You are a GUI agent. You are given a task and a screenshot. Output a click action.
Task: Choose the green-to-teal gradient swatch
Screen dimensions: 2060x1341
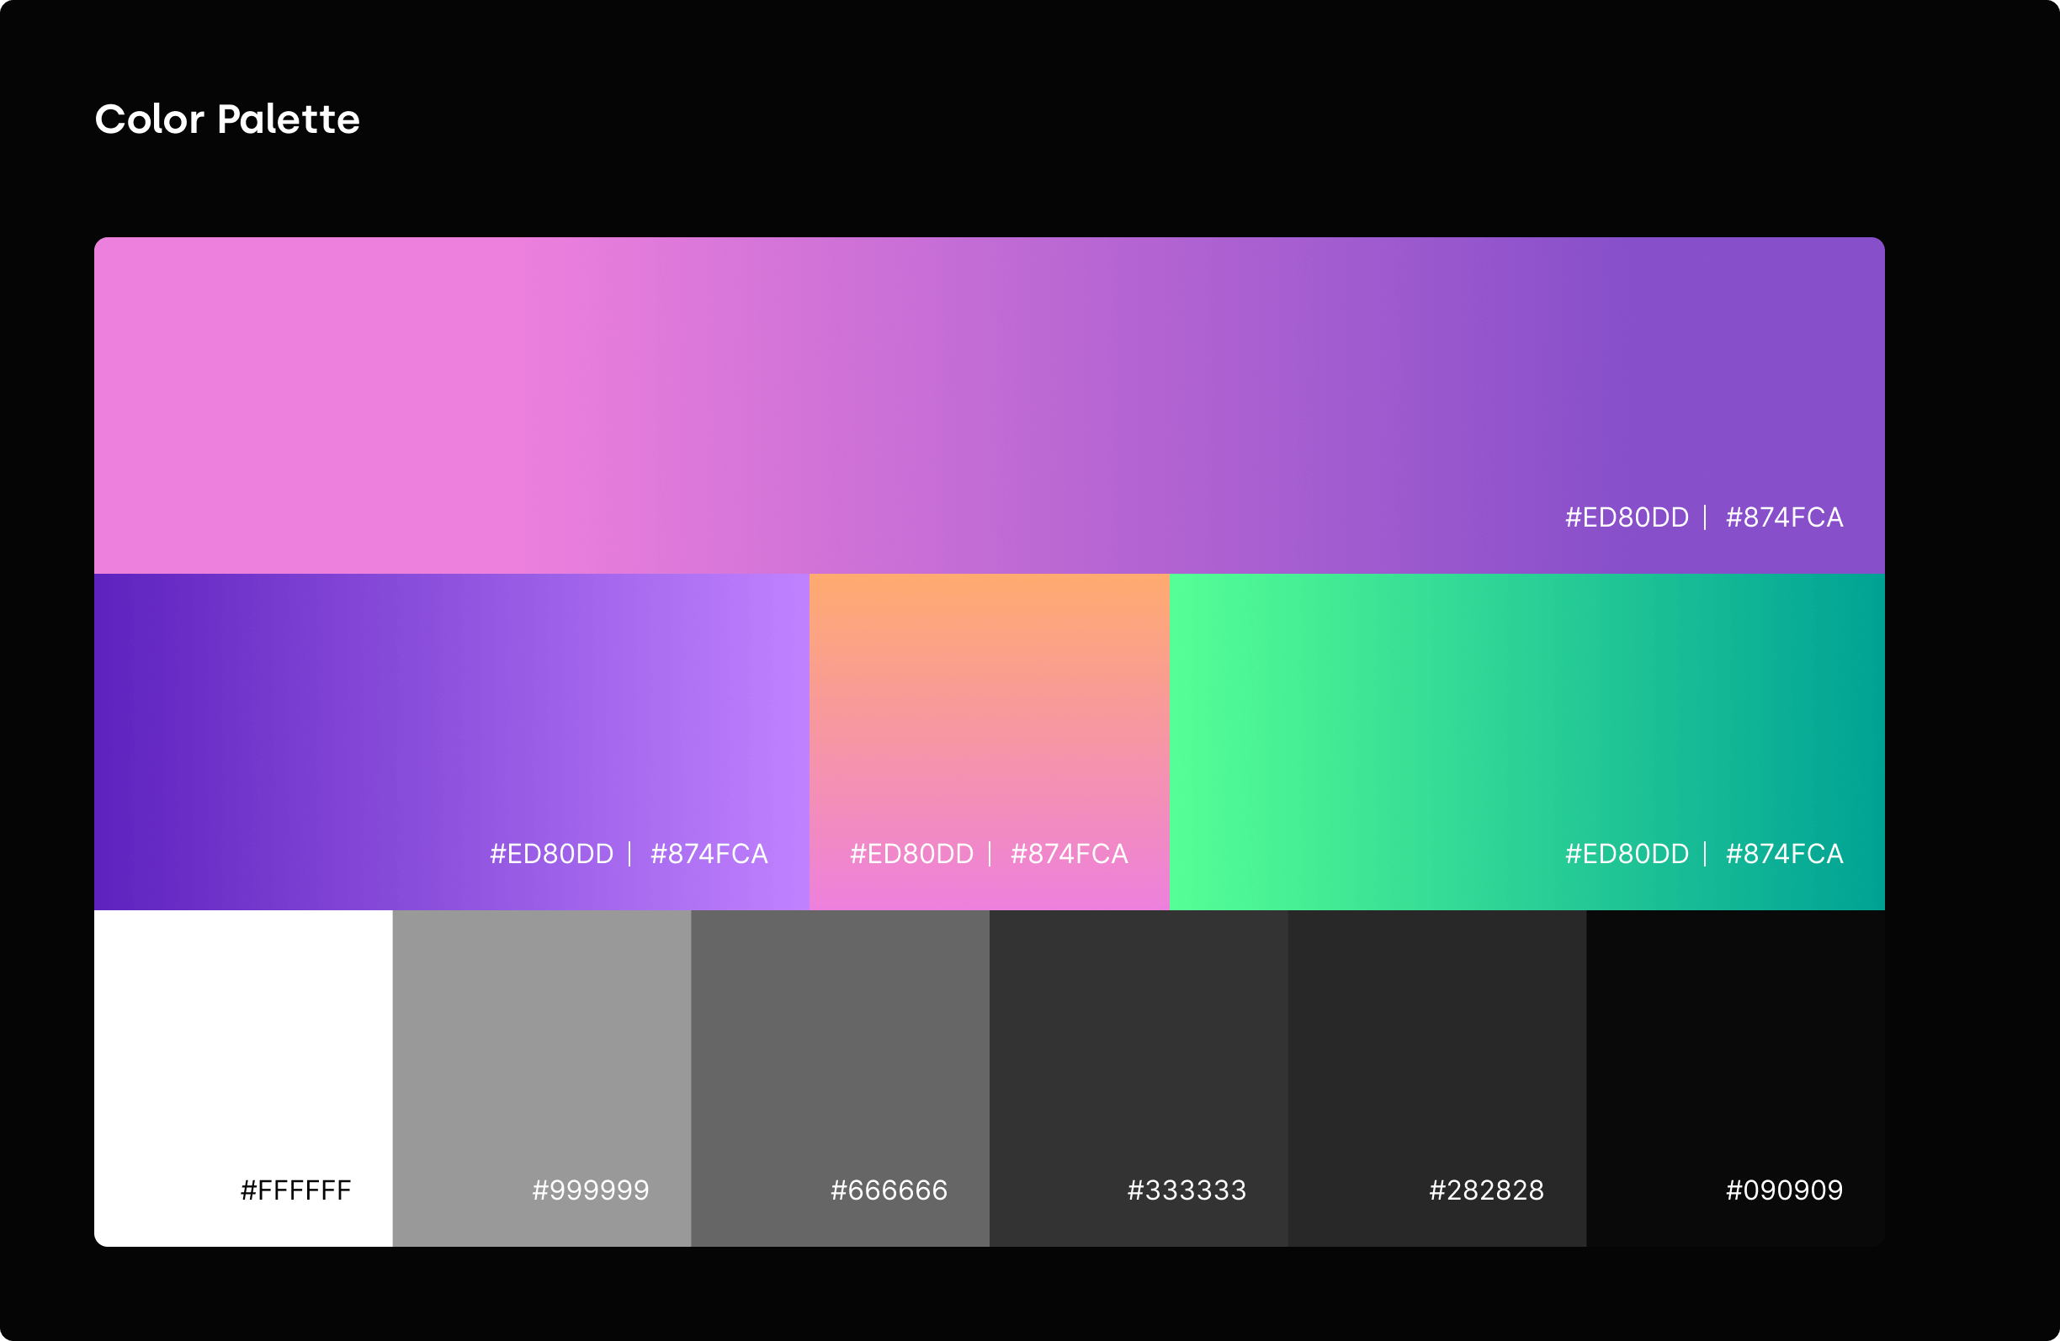(x=1527, y=741)
